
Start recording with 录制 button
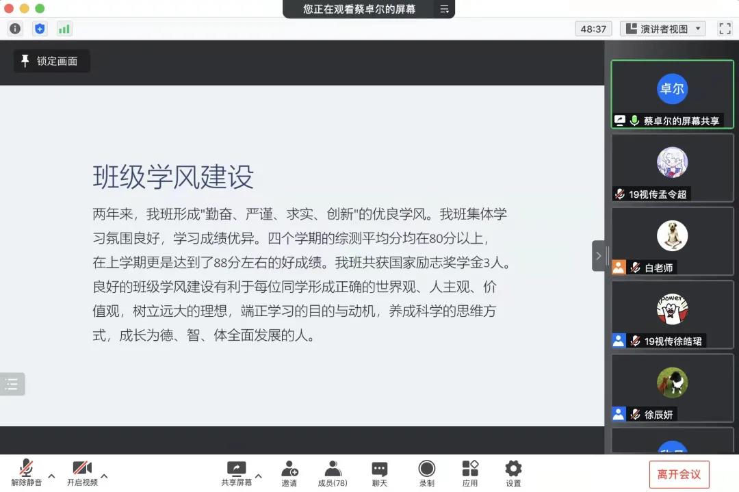point(426,473)
